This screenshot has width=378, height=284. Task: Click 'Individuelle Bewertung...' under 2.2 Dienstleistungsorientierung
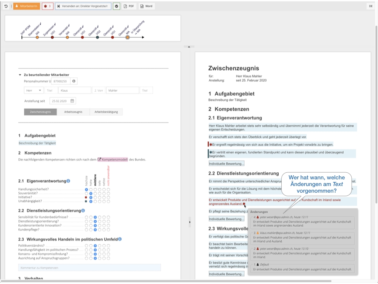click(x=226, y=219)
